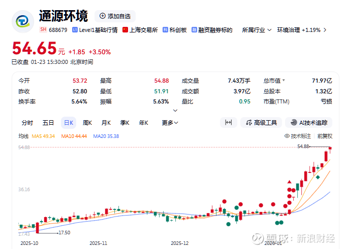This screenshot has width=345, height=249.
Task: Click the green diamond marker on chart
Action: click(x=318, y=177)
